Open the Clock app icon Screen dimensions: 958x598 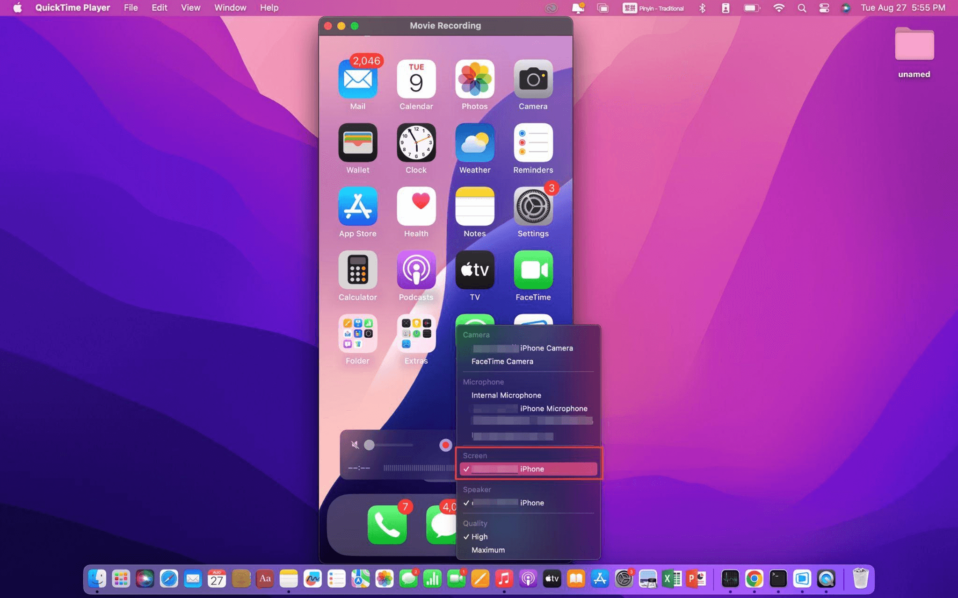(416, 142)
